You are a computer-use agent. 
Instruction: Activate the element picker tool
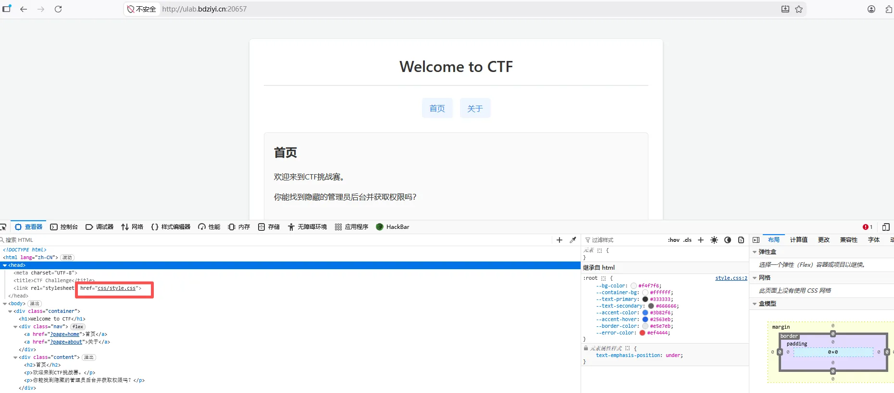pos(3,227)
